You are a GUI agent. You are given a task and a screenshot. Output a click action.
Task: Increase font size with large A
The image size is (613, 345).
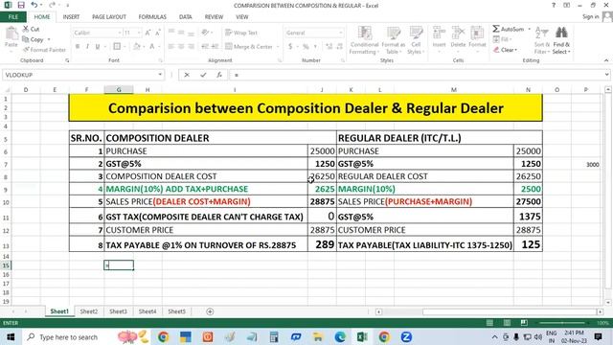148,33
